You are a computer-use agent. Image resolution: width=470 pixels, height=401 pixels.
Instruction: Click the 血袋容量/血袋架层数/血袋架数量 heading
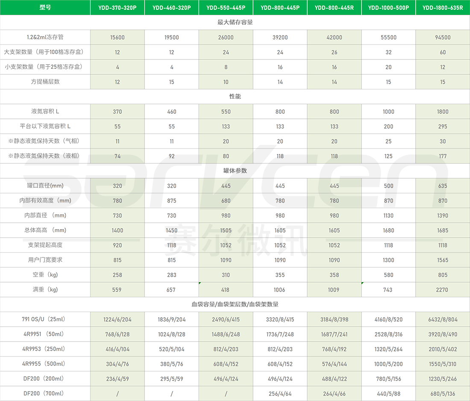coord(235,304)
